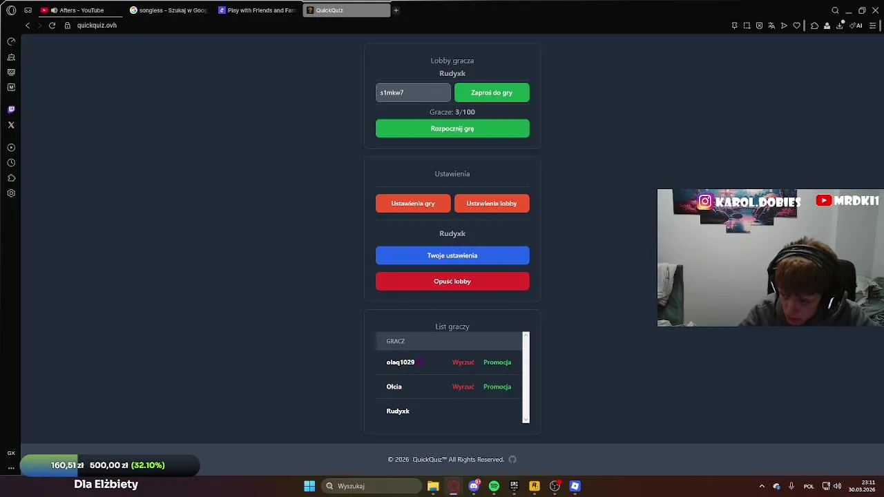The width and height of the screenshot is (884, 497).
Task: Open the Opera menu logo icon
Action: [11, 10]
